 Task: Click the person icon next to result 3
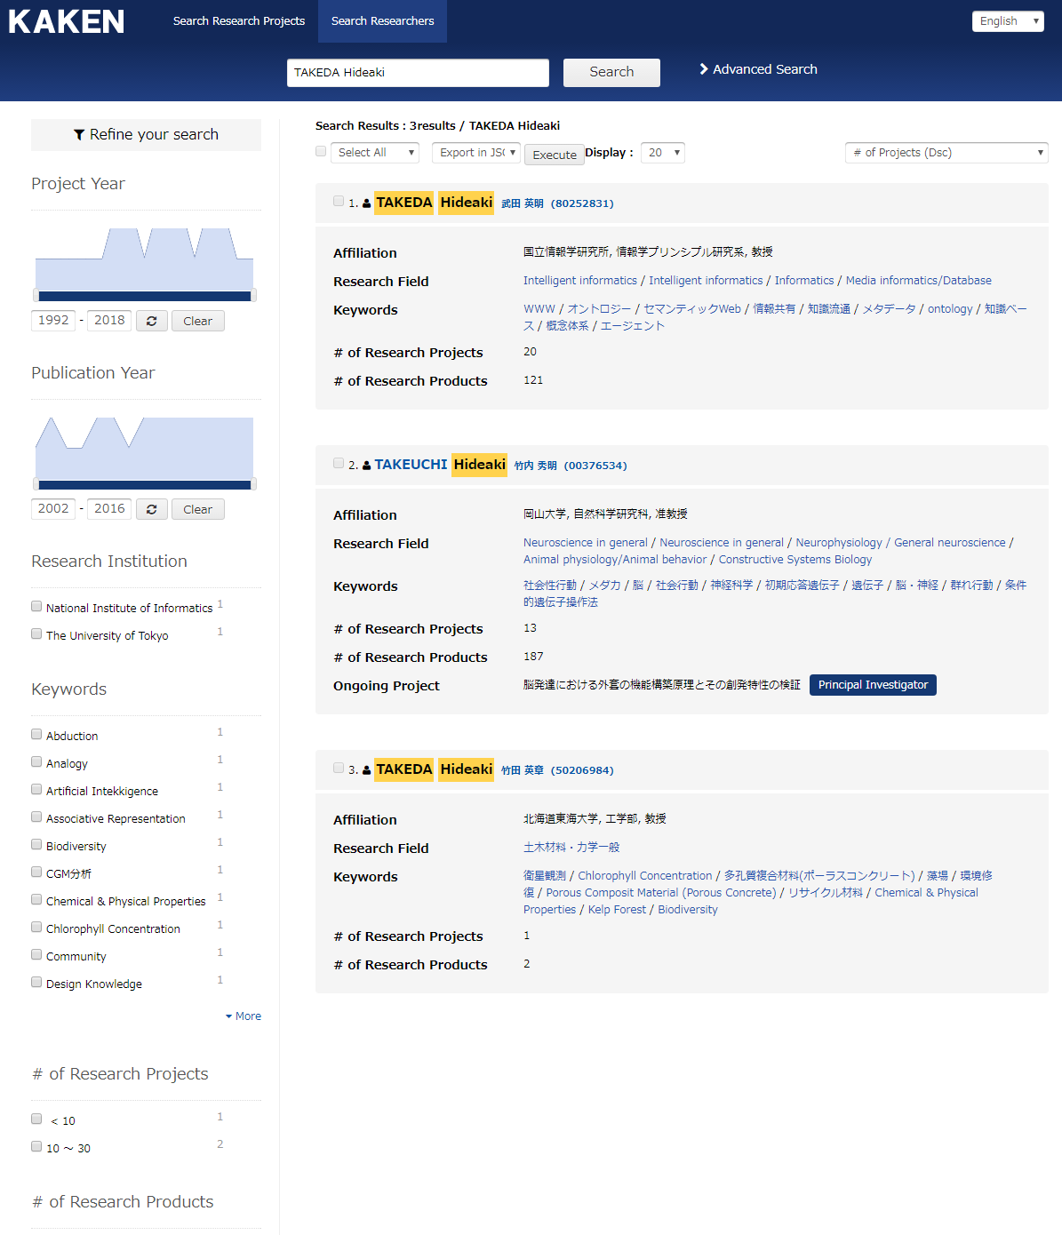click(366, 770)
